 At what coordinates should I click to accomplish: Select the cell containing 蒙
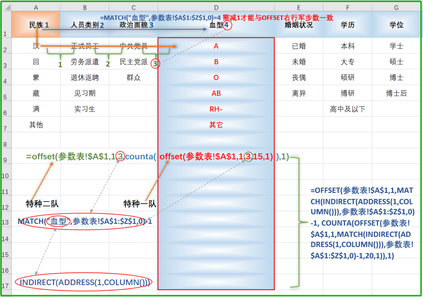pyautogui.click(x=36, y=77)
